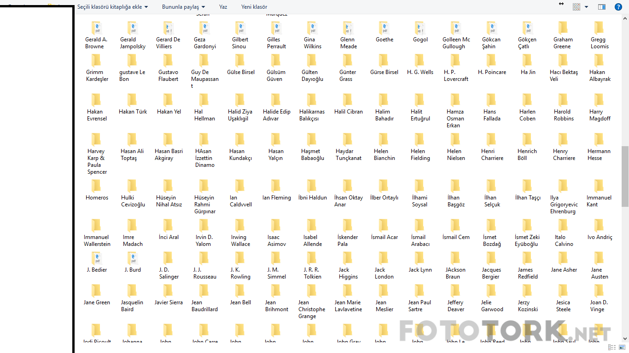Image resolution: width=629 pixels, height=353 pixels.
Task: Create a folder with Yeni klasör
Action: [x=254, y=7]
